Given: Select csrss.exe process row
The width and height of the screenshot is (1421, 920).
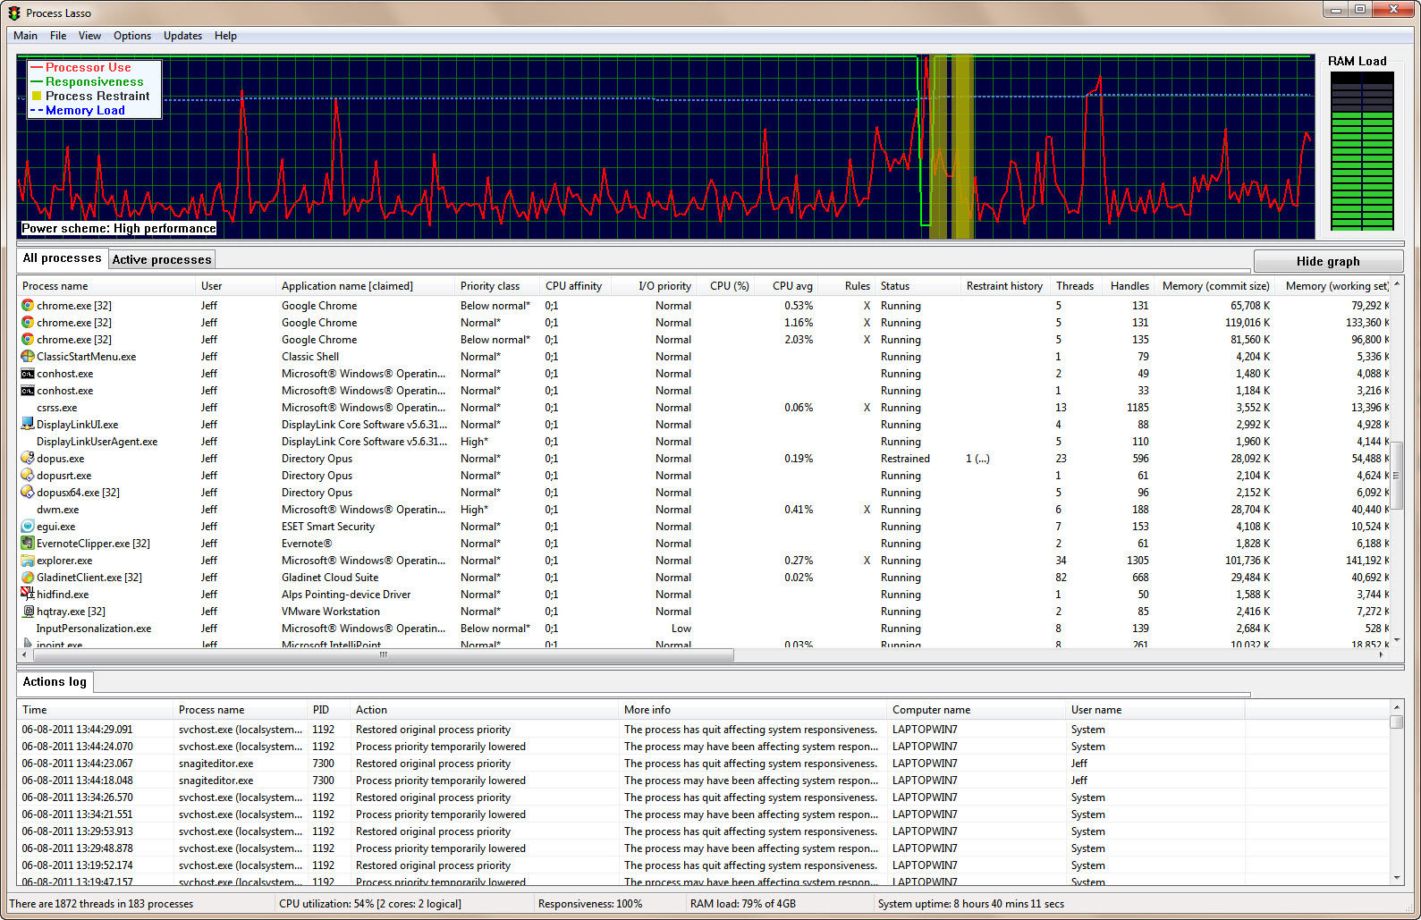Looking at the screenshot, I should [x=704, y=408].
